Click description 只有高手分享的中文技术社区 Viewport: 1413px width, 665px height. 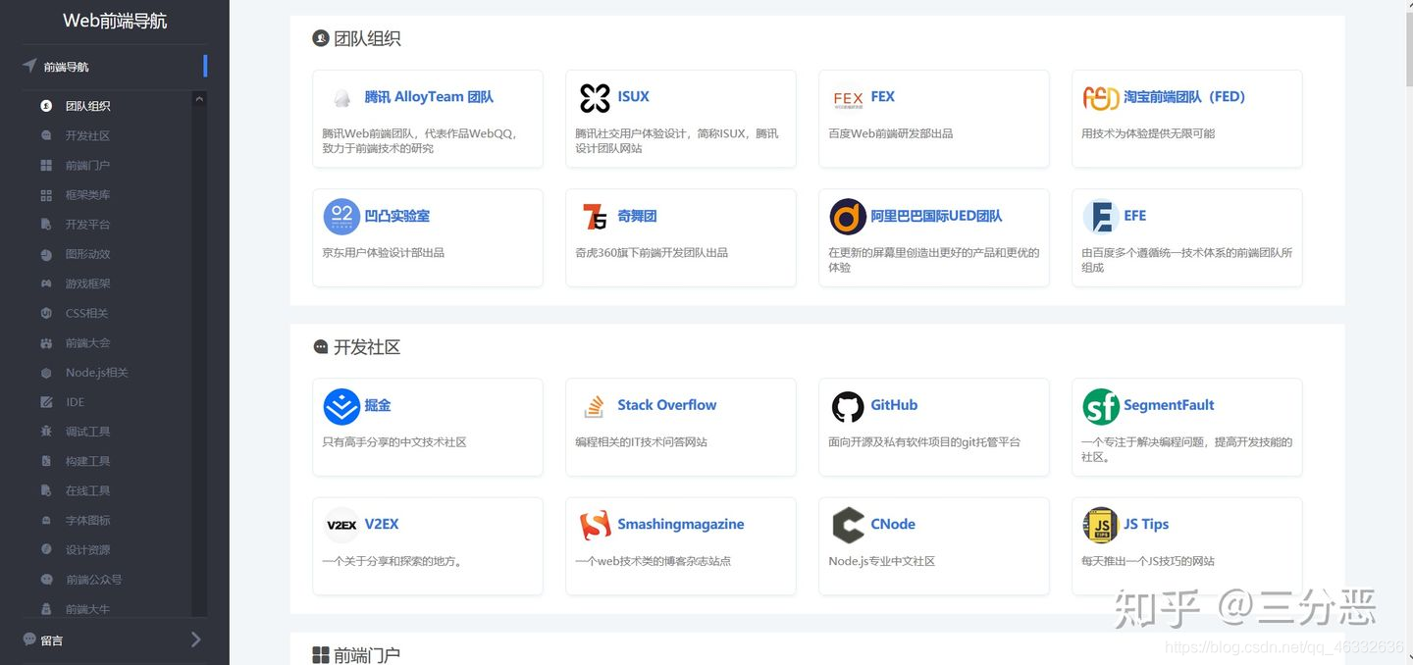click(x=394, y=442)
